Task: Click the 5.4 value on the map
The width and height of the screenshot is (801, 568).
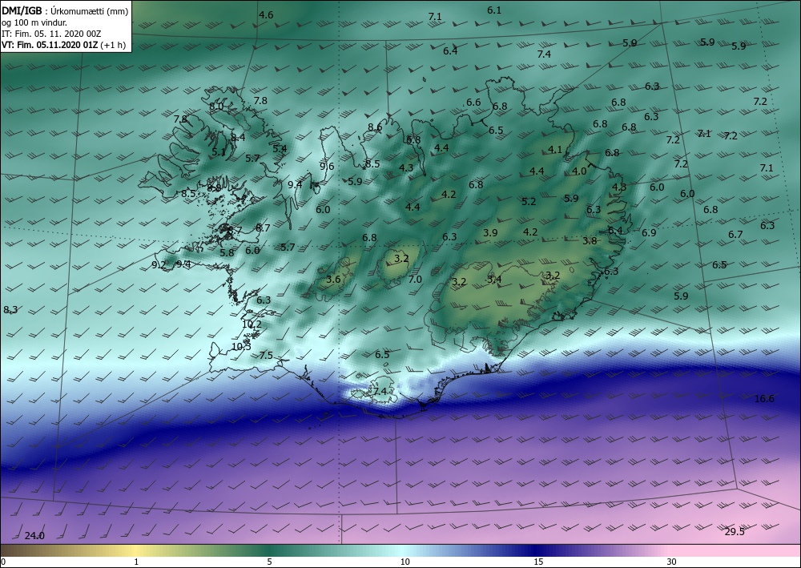Action: pos(280,149)
